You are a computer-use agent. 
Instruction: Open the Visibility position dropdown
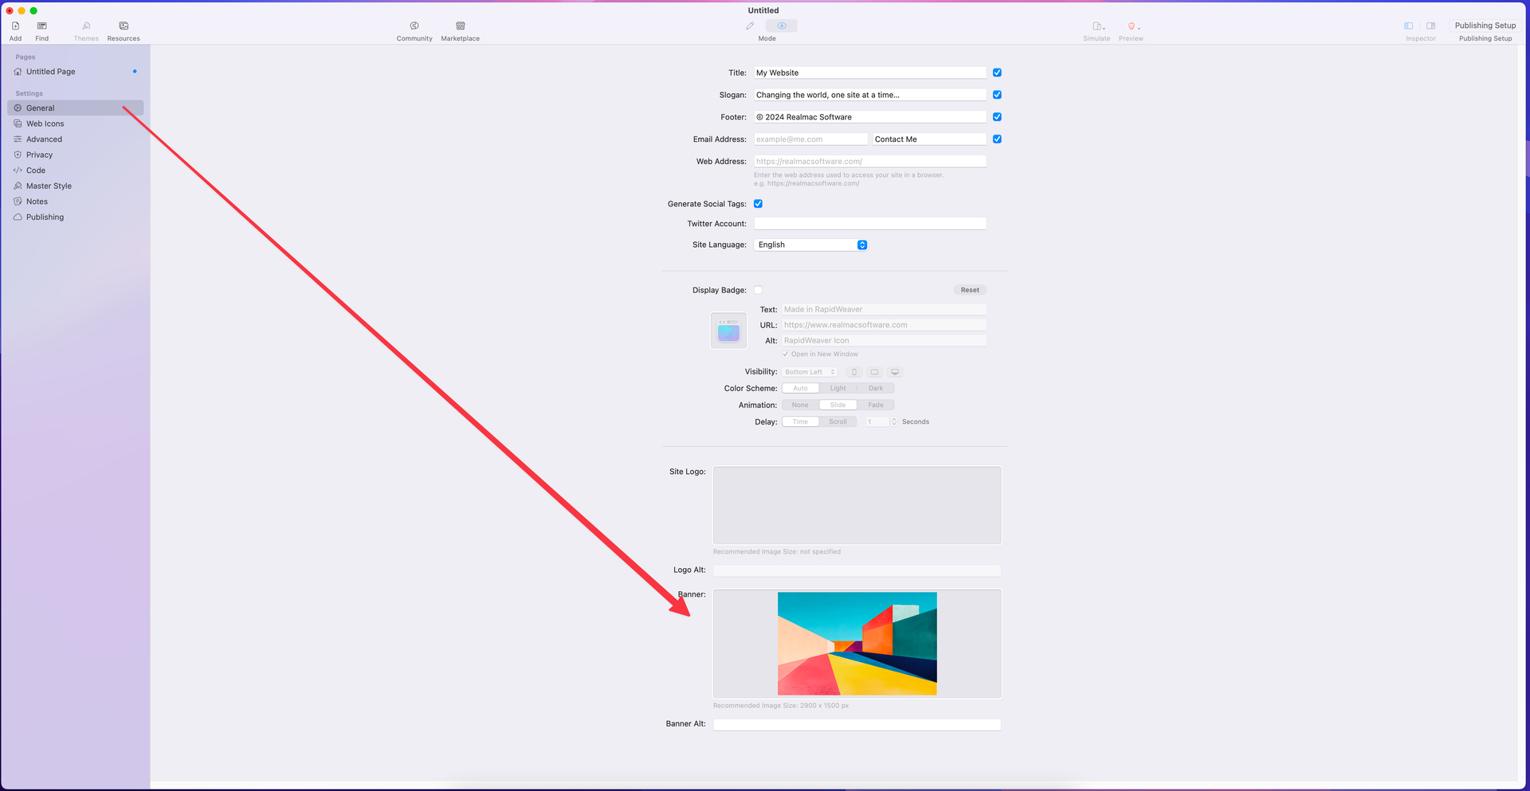click(x=810, y=372)
